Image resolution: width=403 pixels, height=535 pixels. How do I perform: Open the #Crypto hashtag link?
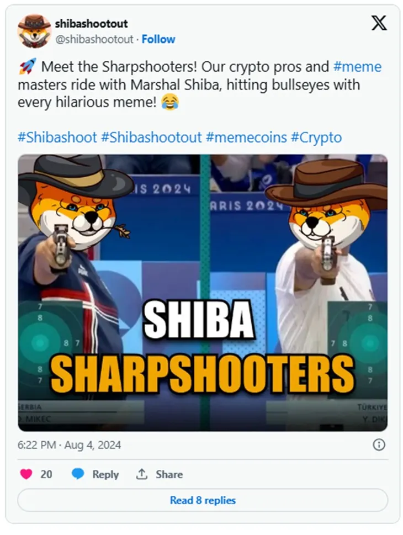point(316,137)
